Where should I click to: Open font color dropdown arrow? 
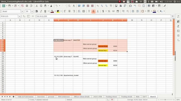coord(55,11)
